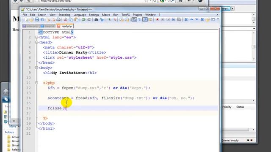
Task: Toggle synchronize horizontal scrolling icon
Action: [127, 20]
